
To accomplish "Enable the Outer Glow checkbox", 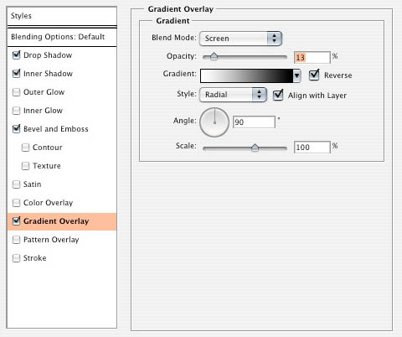I will tap(17, 92).
